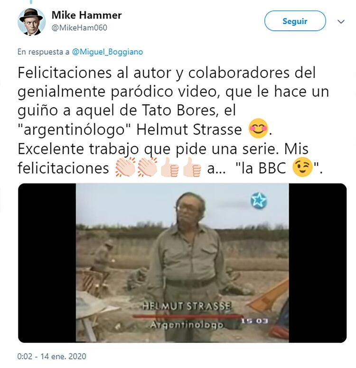The height and width of the screenshot is (368, 356).
Task: Open the Mike Hammer display name
Action: pyautogui.click(x=86, y=16)
